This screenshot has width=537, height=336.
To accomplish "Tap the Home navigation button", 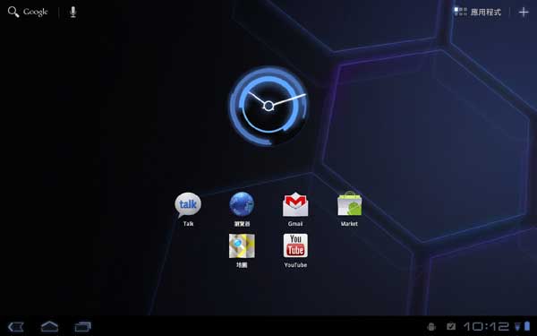I will point(49,326).
